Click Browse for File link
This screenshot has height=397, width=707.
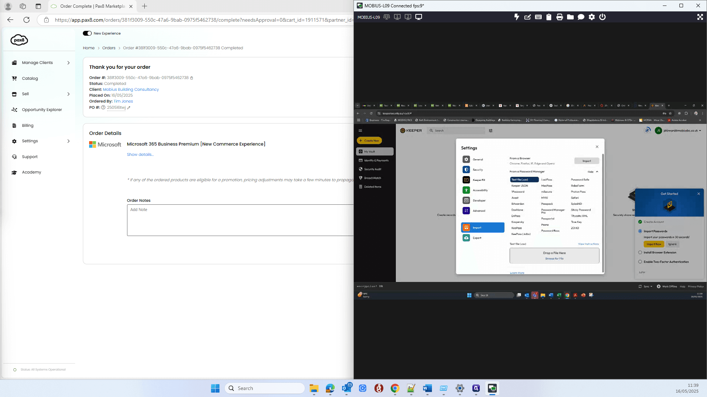554,259
